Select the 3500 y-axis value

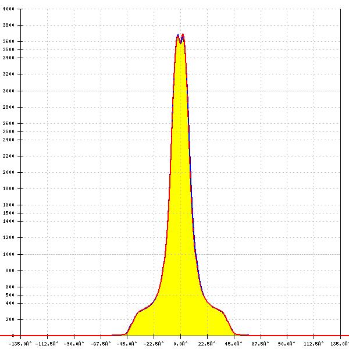tap(9, 49)
